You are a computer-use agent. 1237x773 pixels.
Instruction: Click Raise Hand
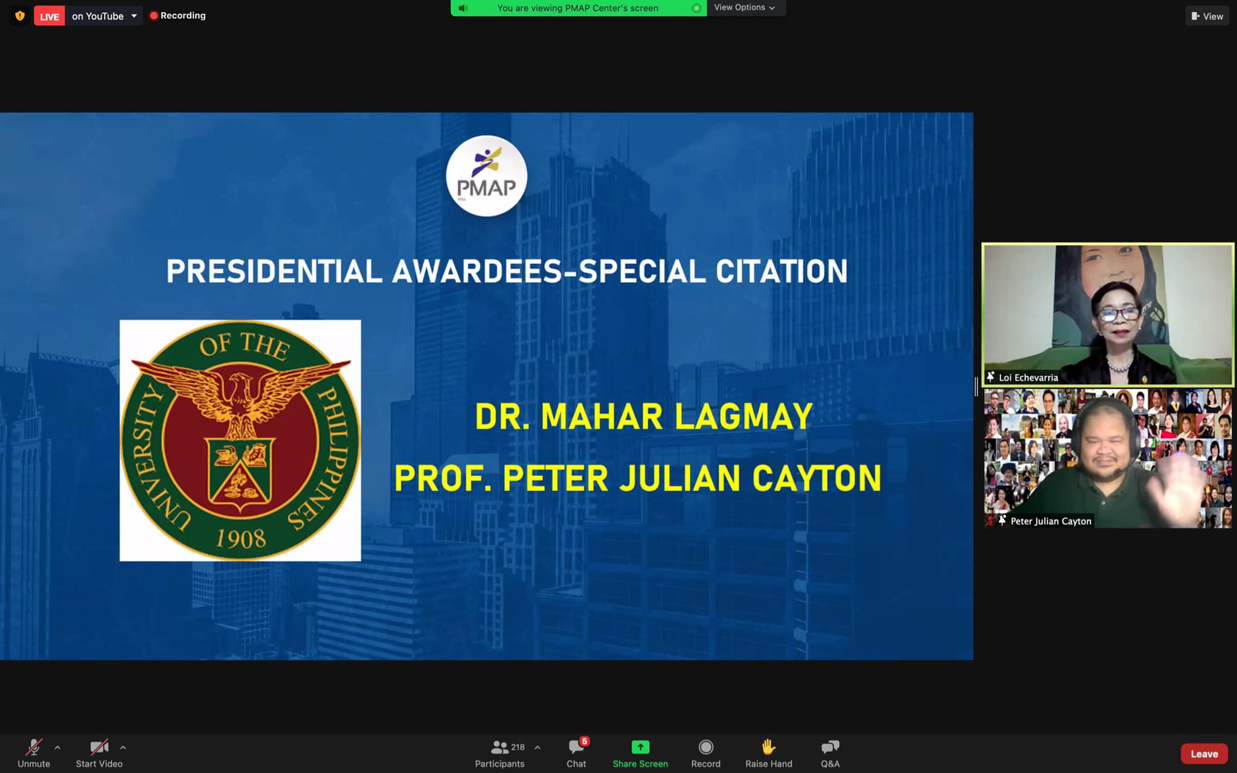pos(768,754)
